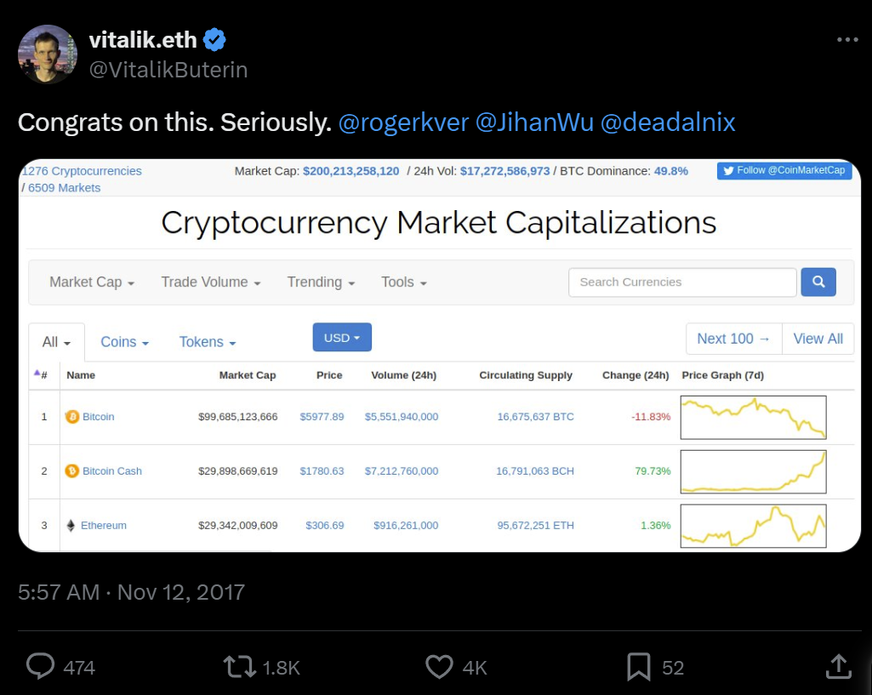The image size is (872, 695).
Task: Expand the Trending dropdown menu
Action: [x=321, y=282]
